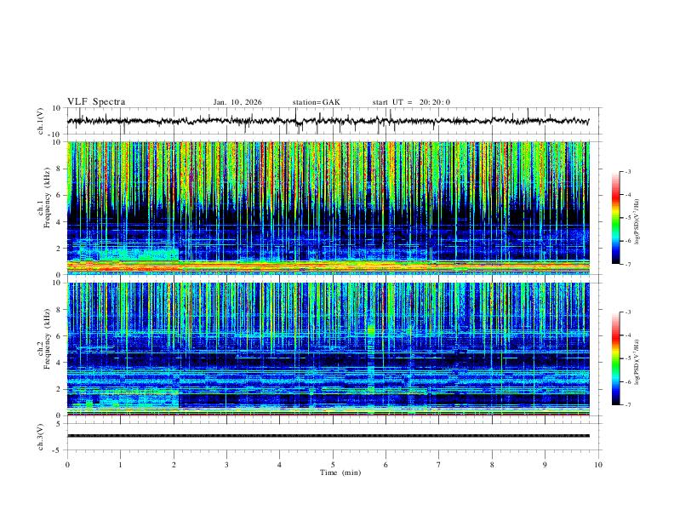The height and width of the screenshot is (521, 674).
Task: Click the ch.2 spectrogram panel
Action: (328, 349)
